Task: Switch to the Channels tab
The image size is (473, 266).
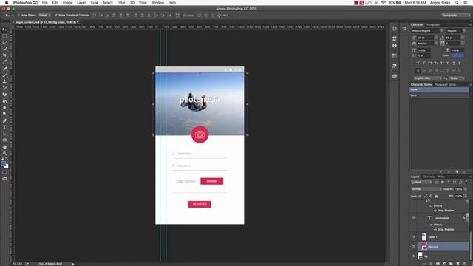Action: tap(429, 177)
